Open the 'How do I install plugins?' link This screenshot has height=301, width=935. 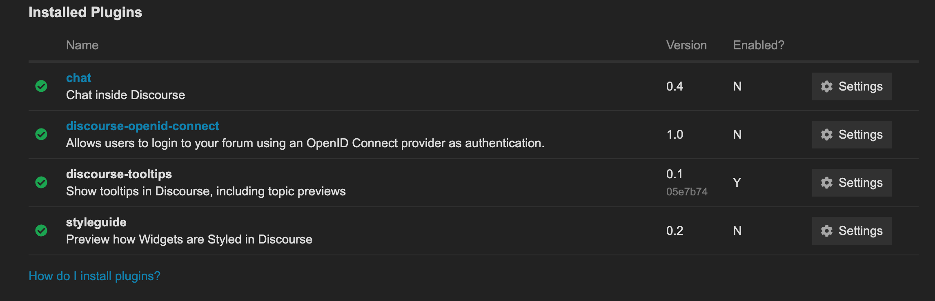[94, 276]
